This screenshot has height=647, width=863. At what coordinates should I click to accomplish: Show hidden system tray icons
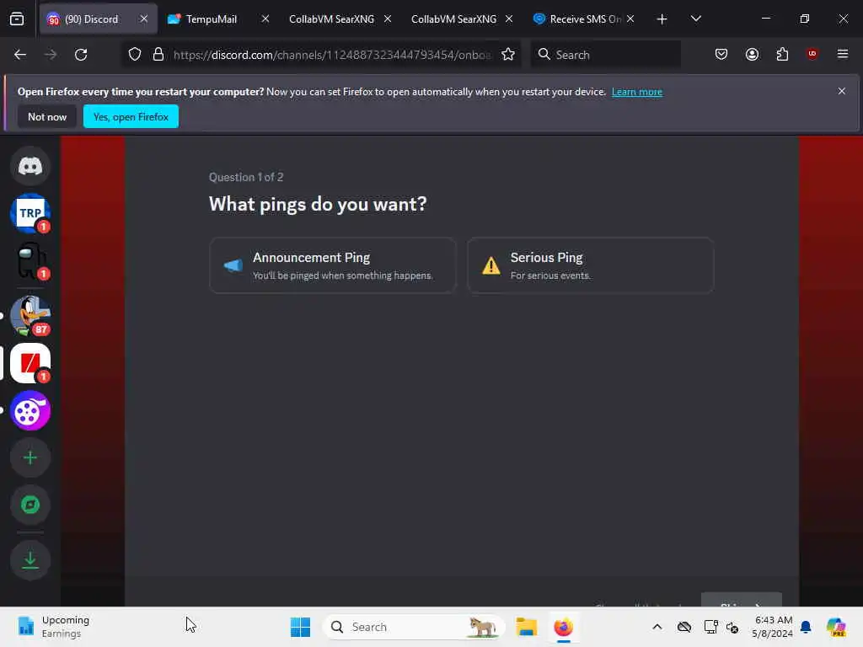[657, 627]
